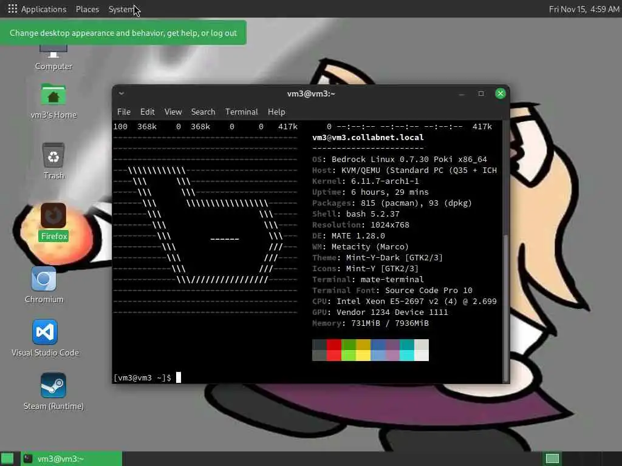Click the Shell: bash 5.2.37 line
The image size is (622, 466).
(356, 214)
